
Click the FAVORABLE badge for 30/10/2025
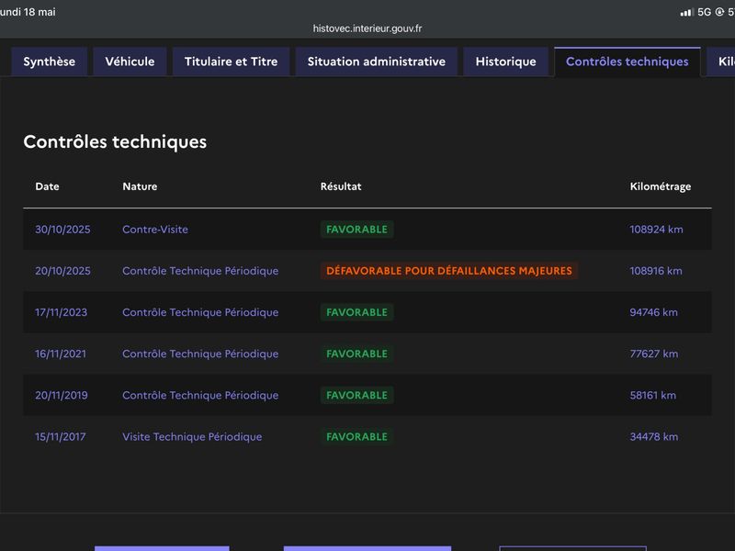pos(356,230)
